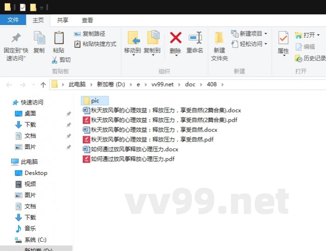The height and width of the screenshot is (251, 326).
Task: Click Edit (编辑) in ribbon
Action: (x=305, y=46)
